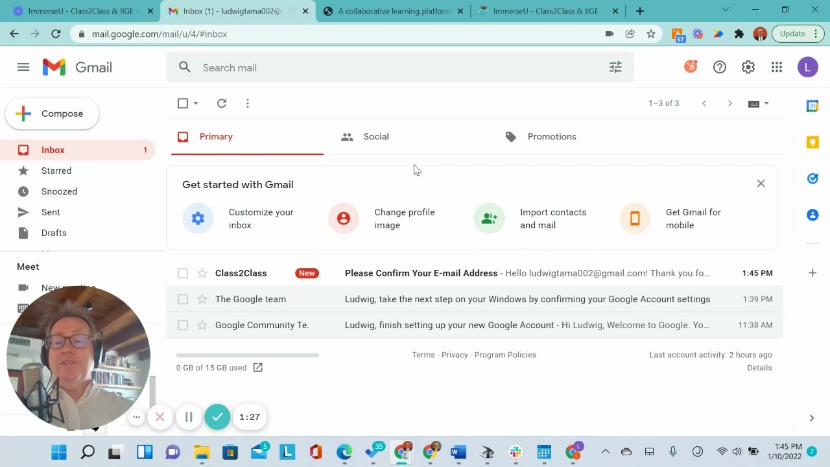Click Chrome Update button

coord(798,34)
